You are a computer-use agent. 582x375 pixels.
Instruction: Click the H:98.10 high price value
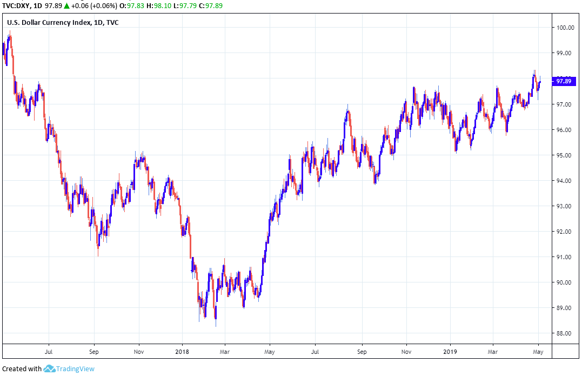pos(166,5)
